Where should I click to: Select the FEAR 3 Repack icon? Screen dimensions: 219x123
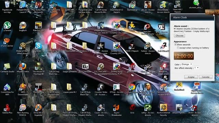coord(132,46)
